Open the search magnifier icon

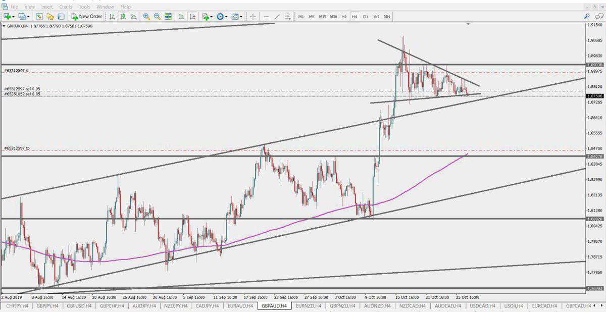click(x=587, y=16)
